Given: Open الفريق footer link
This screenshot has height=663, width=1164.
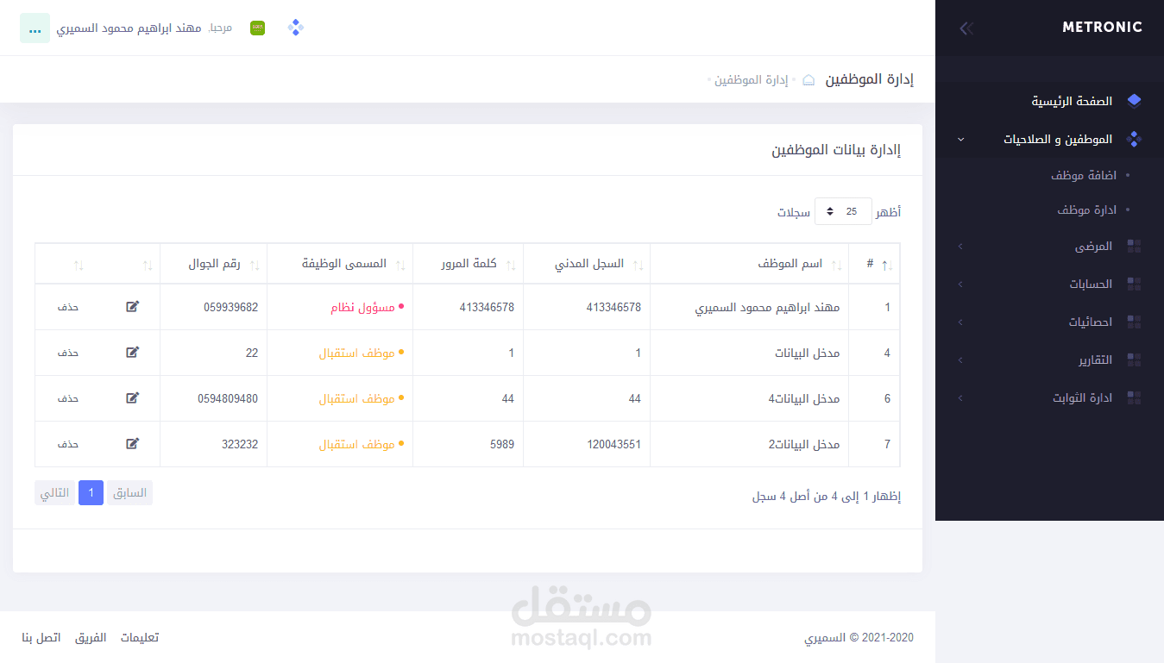Looking at the screenshot, I should [x=91, y=638].
